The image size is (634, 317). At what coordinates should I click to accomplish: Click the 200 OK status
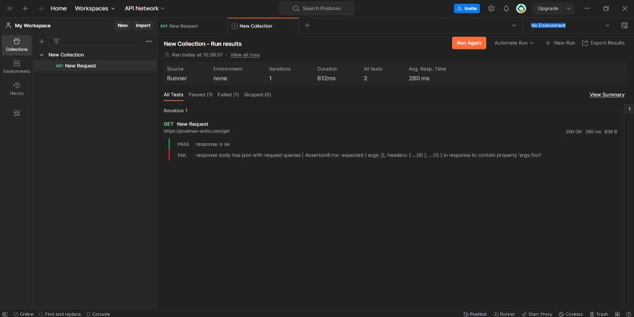(x=573, y=132)
